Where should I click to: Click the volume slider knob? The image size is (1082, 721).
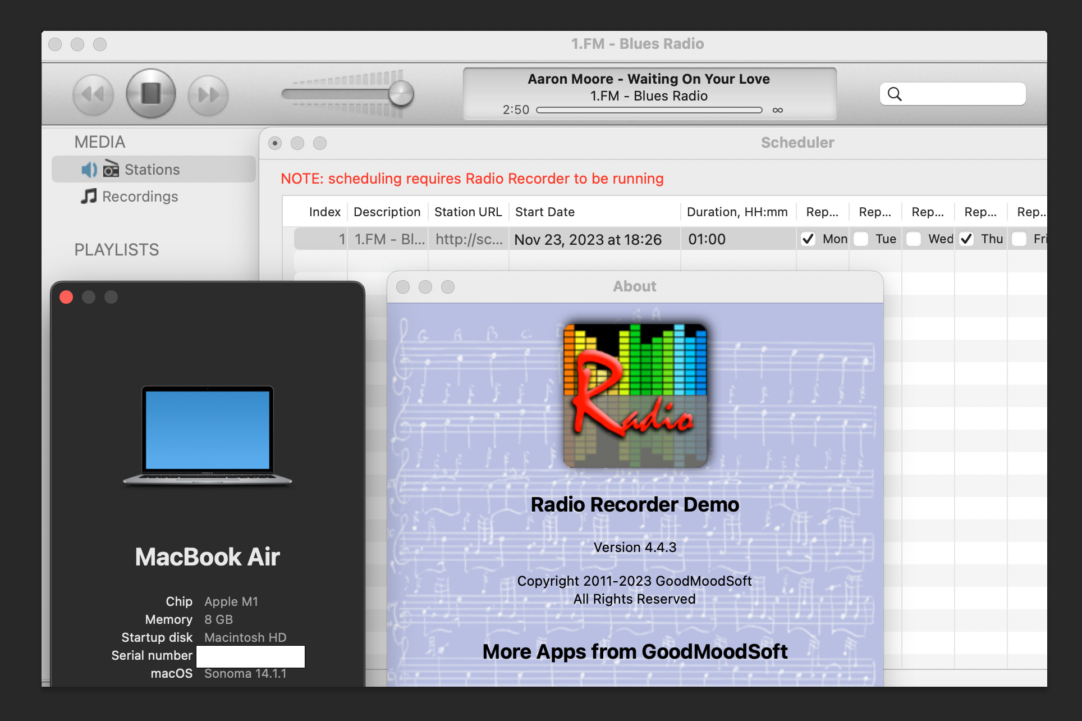tap(401, 93)
